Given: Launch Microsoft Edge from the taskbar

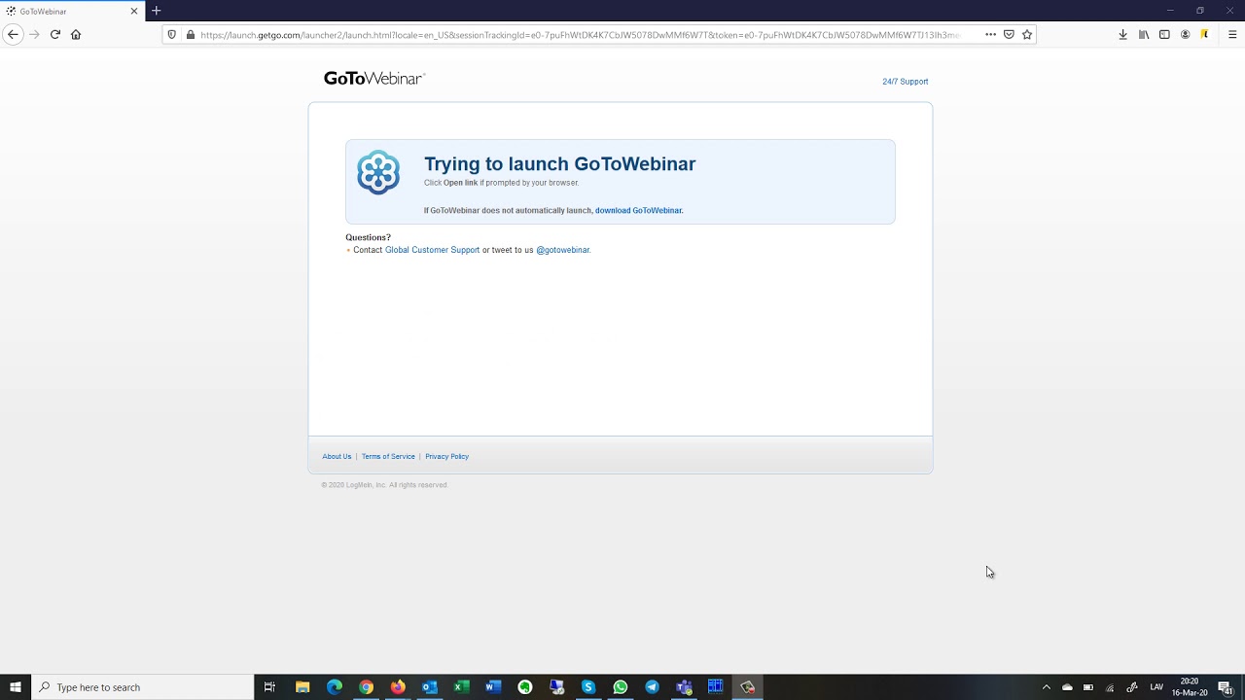Looking at the screenshot, I should click(335, 687).
